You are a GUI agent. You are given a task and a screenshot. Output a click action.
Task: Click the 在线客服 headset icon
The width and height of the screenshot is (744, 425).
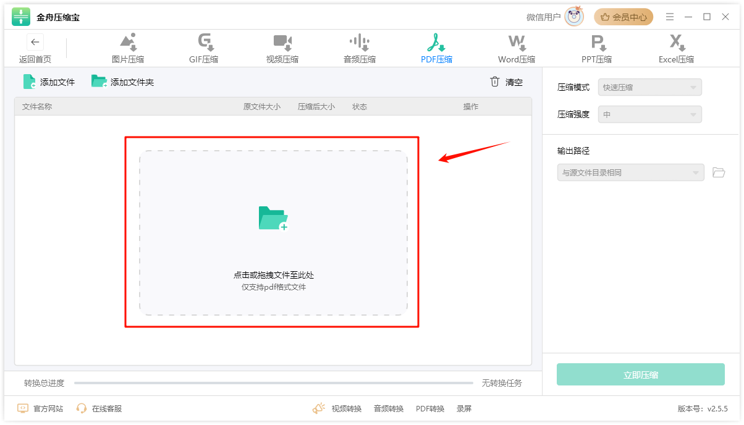point(82,408)
